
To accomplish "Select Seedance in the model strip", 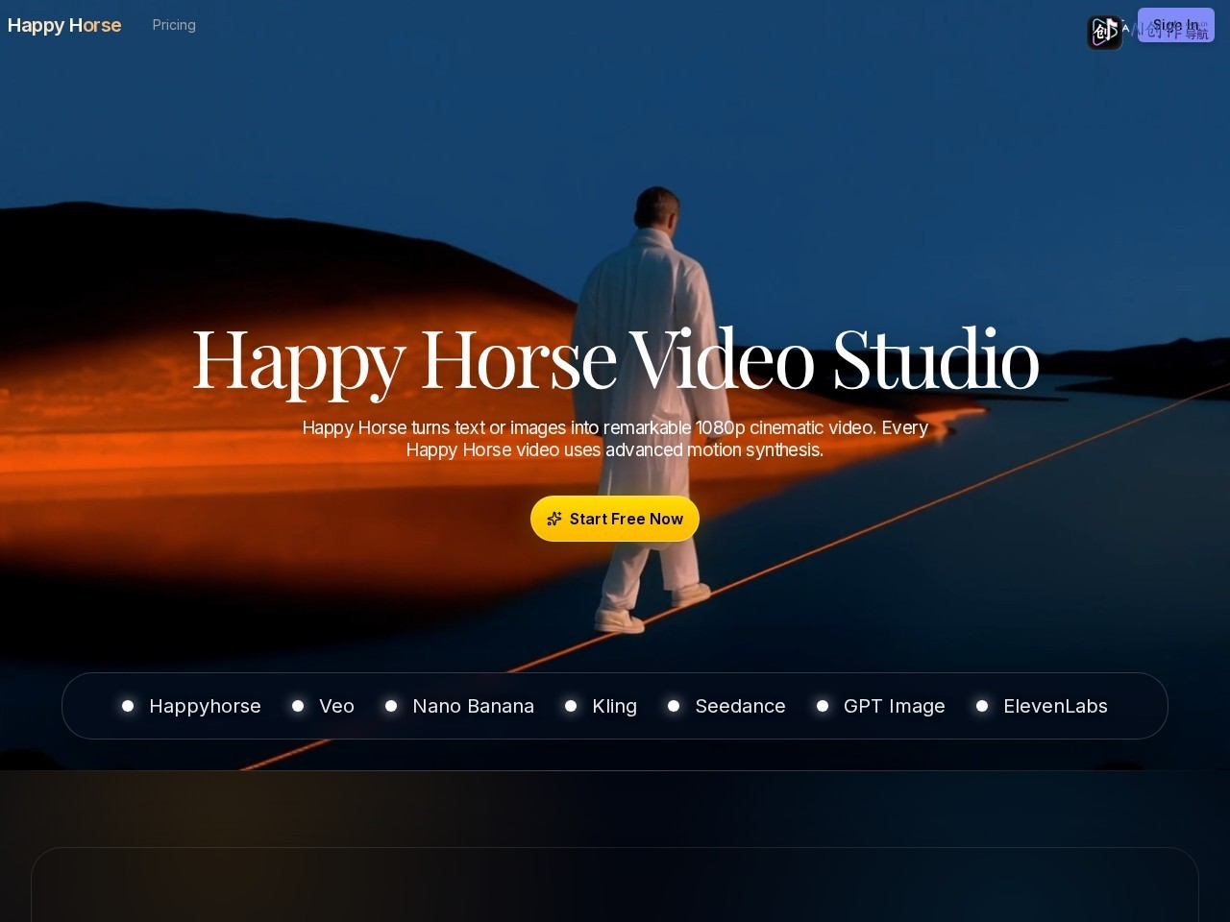I will (726, 706).
